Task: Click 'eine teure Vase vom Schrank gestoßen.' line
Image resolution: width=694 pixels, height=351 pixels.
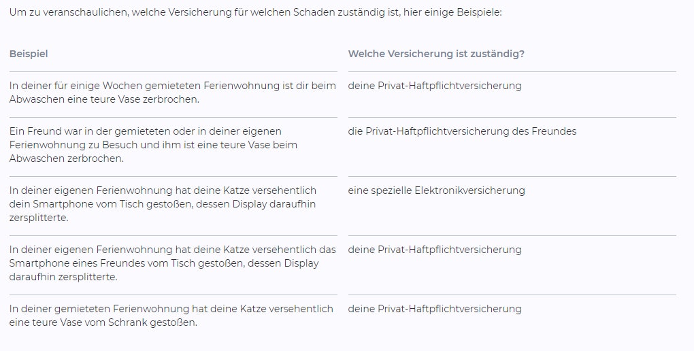Action: point(103,322)
